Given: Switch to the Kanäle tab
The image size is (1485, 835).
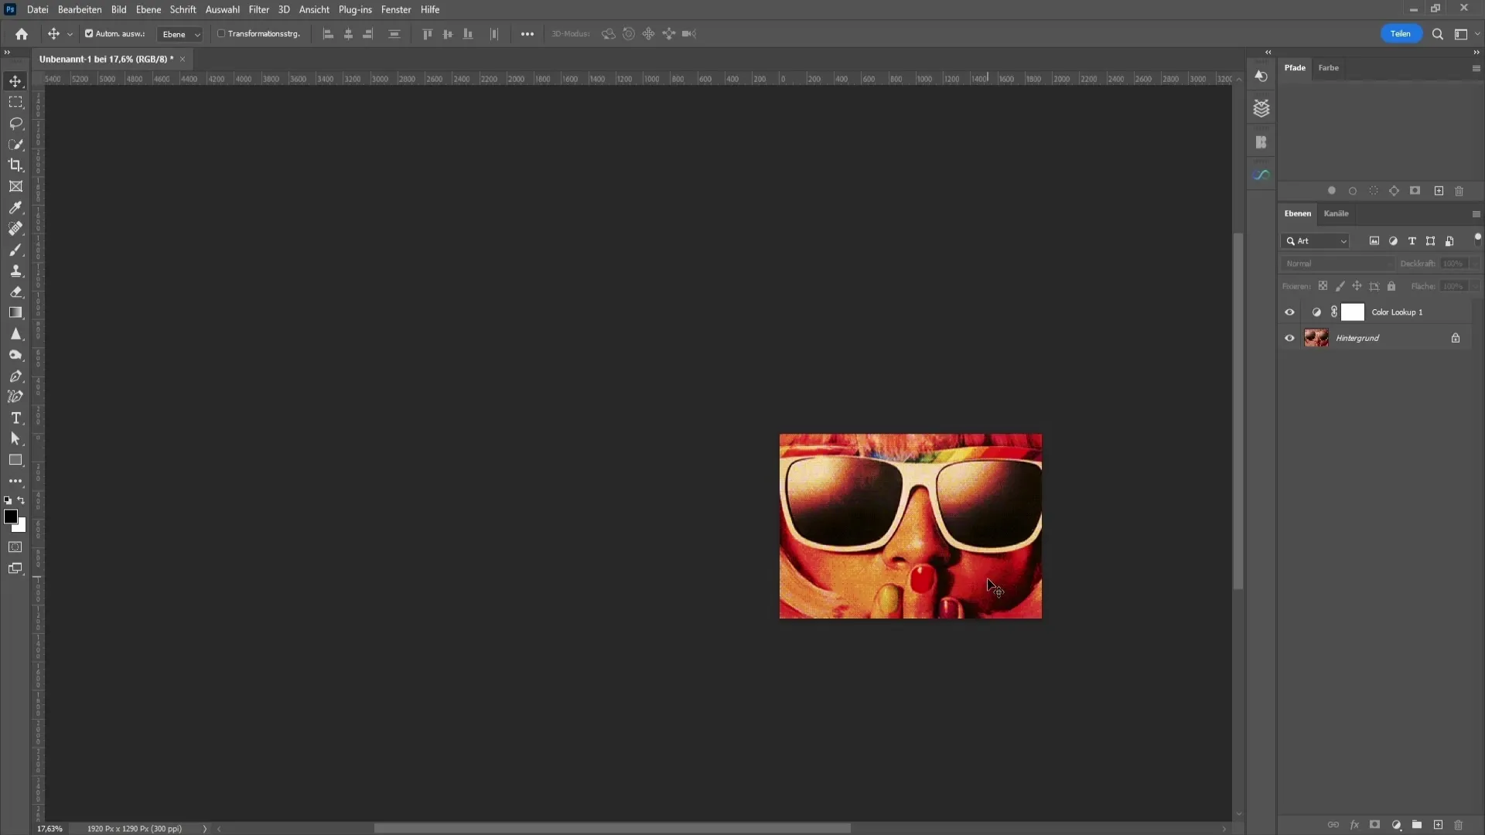Looking at the screenshot, I should [x=1336, y=213].
